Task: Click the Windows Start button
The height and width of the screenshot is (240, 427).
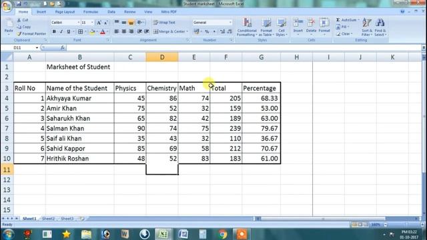Action: point(8,234)
